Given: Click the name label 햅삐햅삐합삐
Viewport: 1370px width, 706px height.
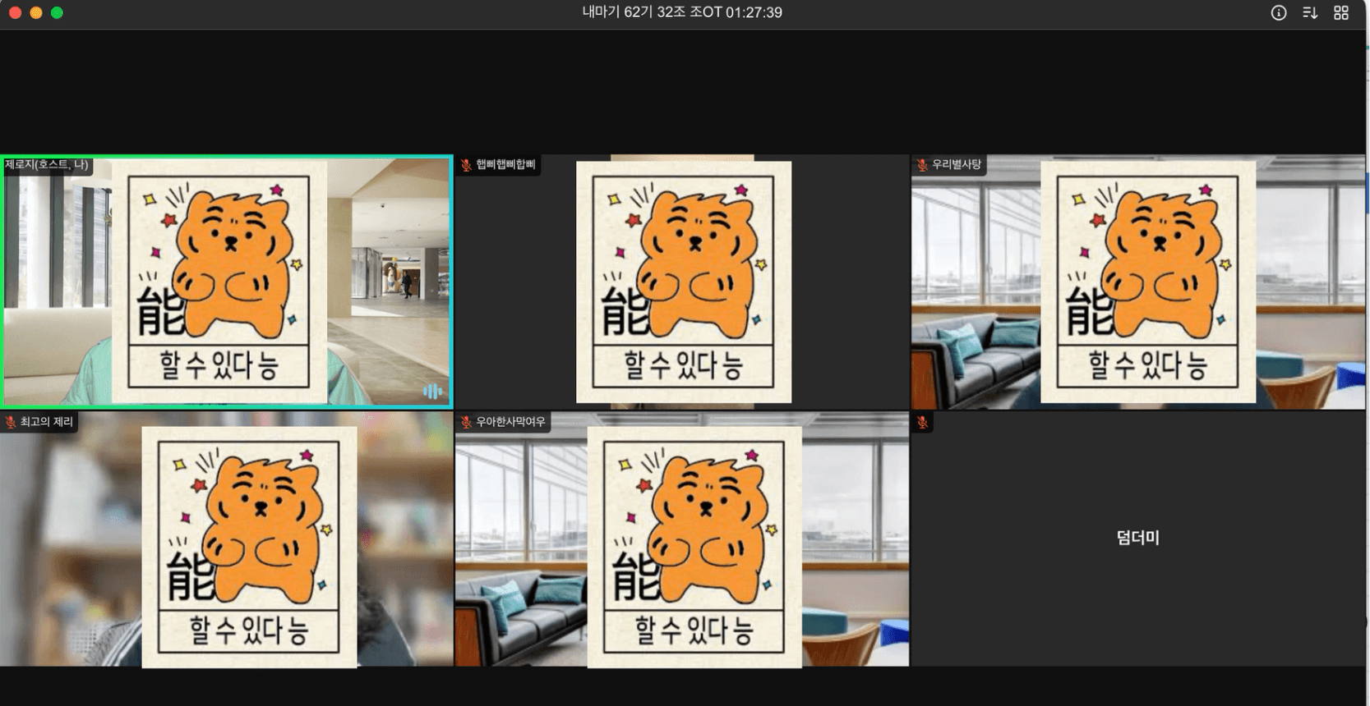Looking at the screenshot, I should tap(505, 165).
